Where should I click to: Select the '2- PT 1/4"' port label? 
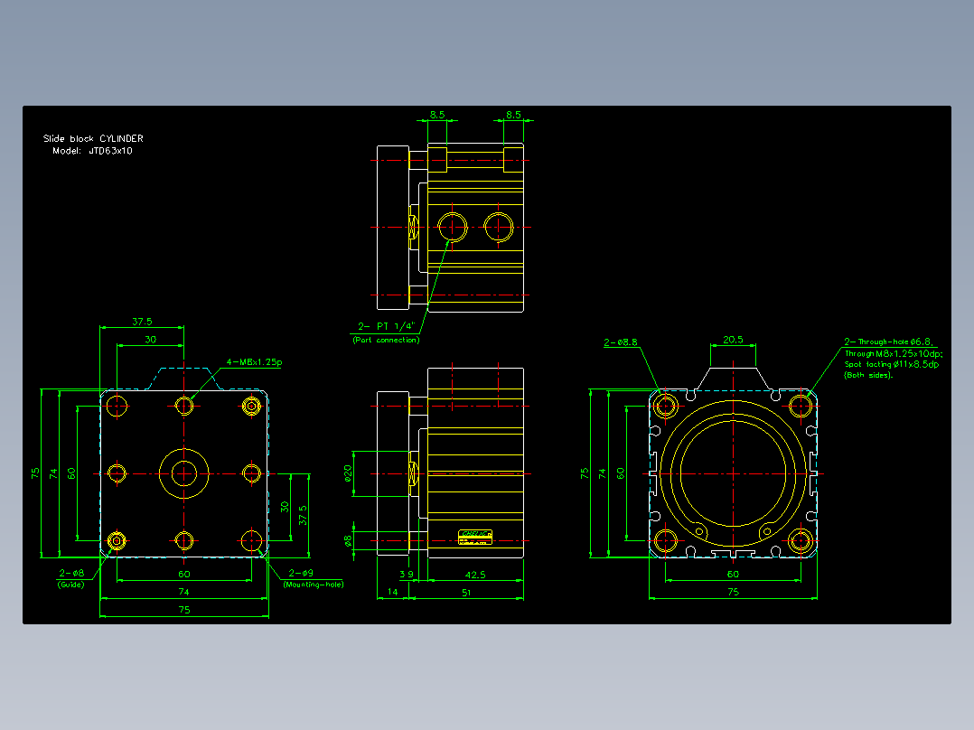coord(386,326)
